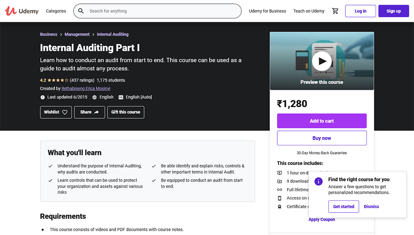Click the search magnifier icon

coord(81,11)
